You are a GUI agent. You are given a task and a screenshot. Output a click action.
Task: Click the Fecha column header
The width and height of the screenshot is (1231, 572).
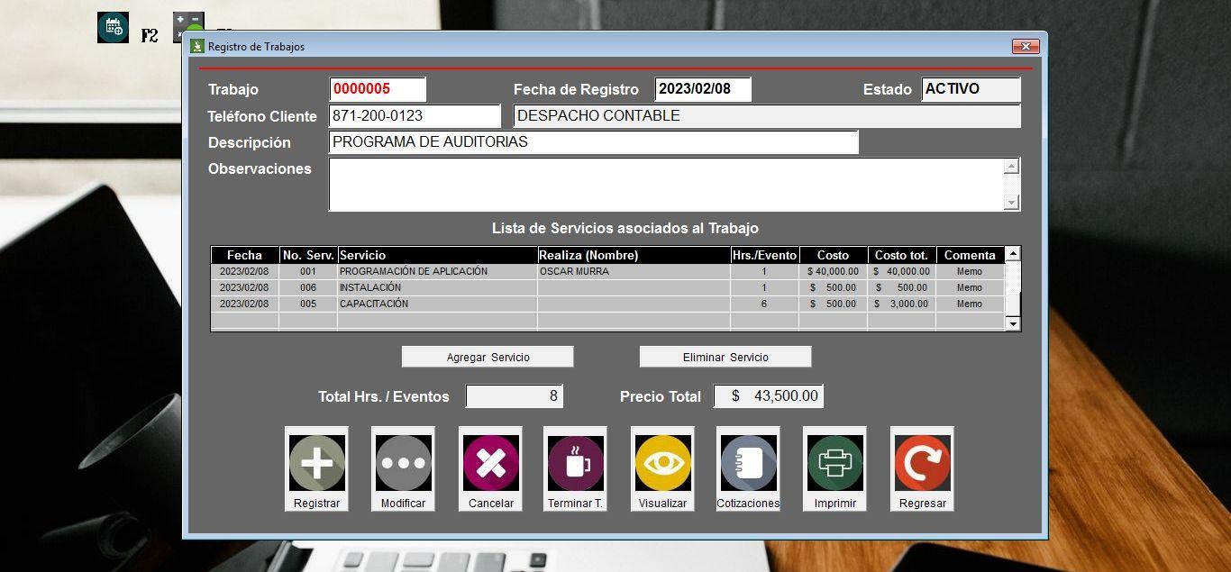pos(244,255)
